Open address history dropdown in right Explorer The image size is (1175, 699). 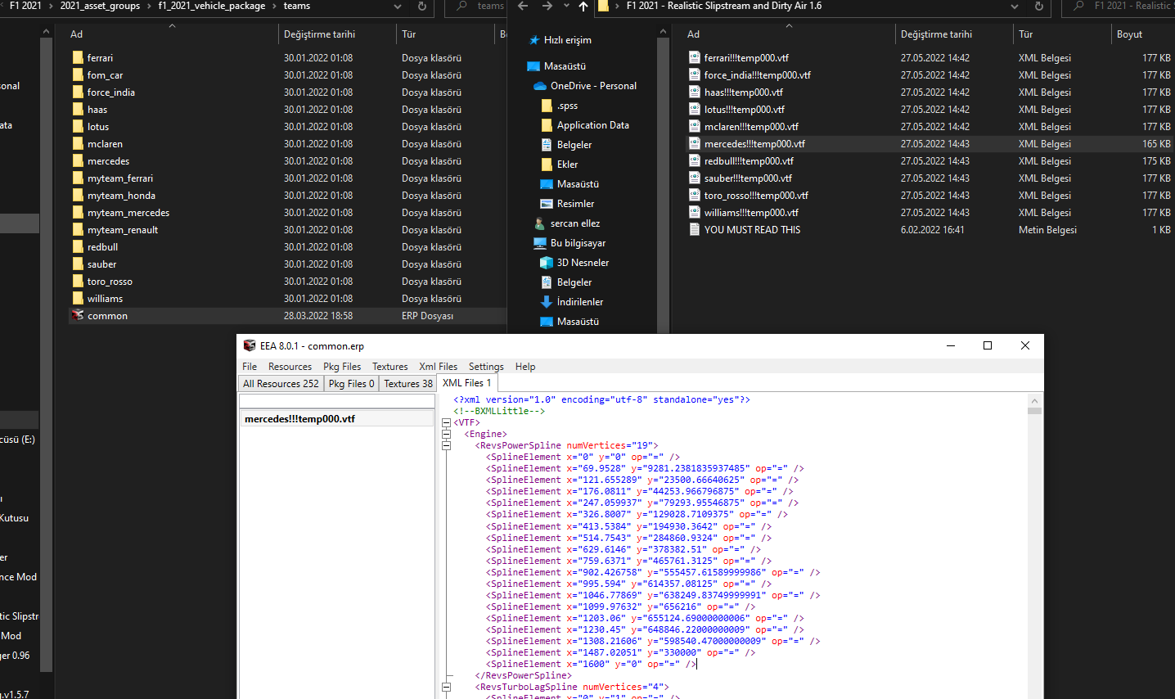(1015, 7)
